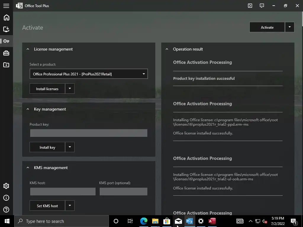Open the Mail app from taskbar
This screenshot has width=303, height=227.
click(178, 221)
